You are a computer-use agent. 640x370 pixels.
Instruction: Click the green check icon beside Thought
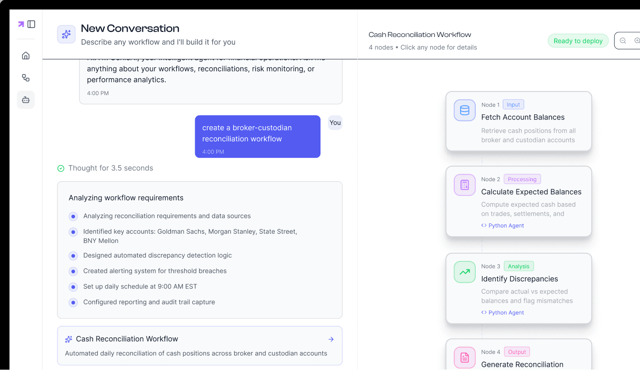pyautogui.click(x=61, y=168)
